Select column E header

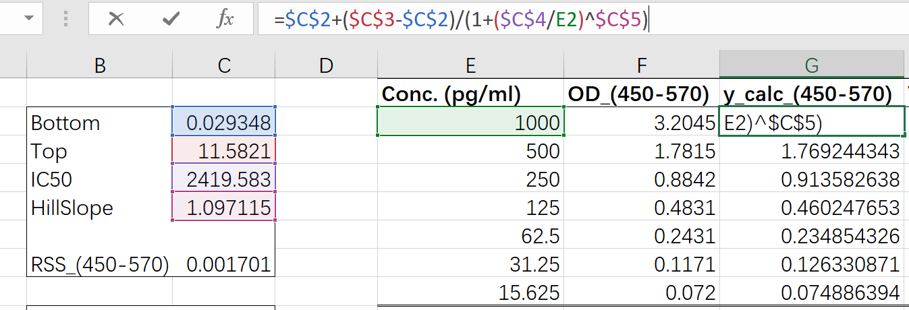point(470,65)
